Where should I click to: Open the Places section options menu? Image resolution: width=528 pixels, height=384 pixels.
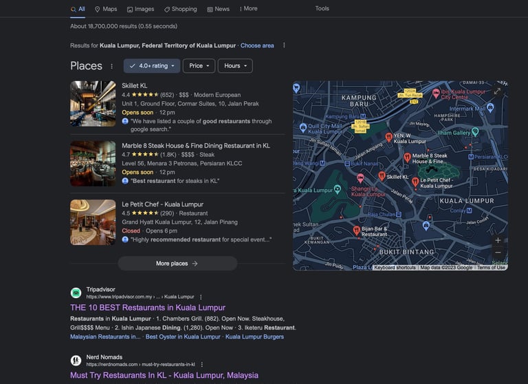(112, 66)
